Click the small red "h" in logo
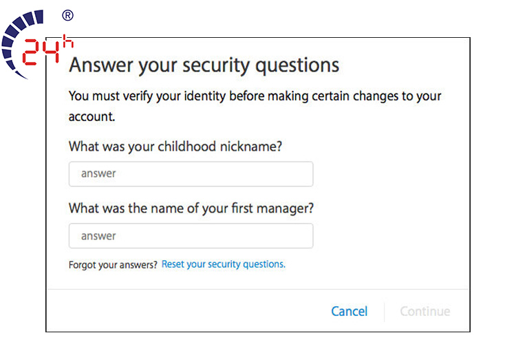 tap(67, 41)
